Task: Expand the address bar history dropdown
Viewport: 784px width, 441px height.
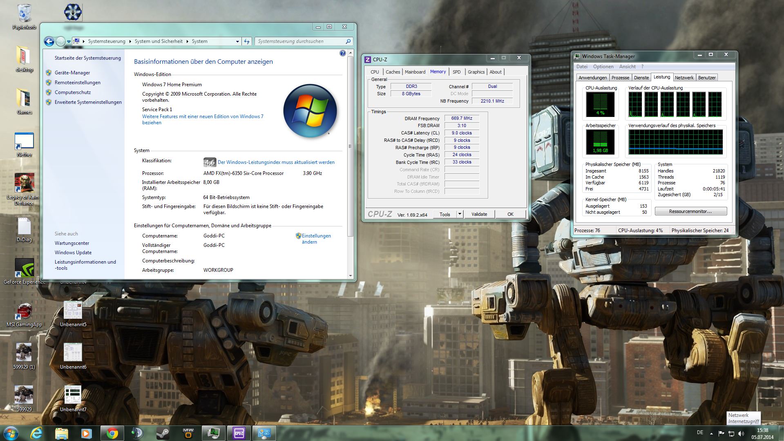Action: point(237,41)
